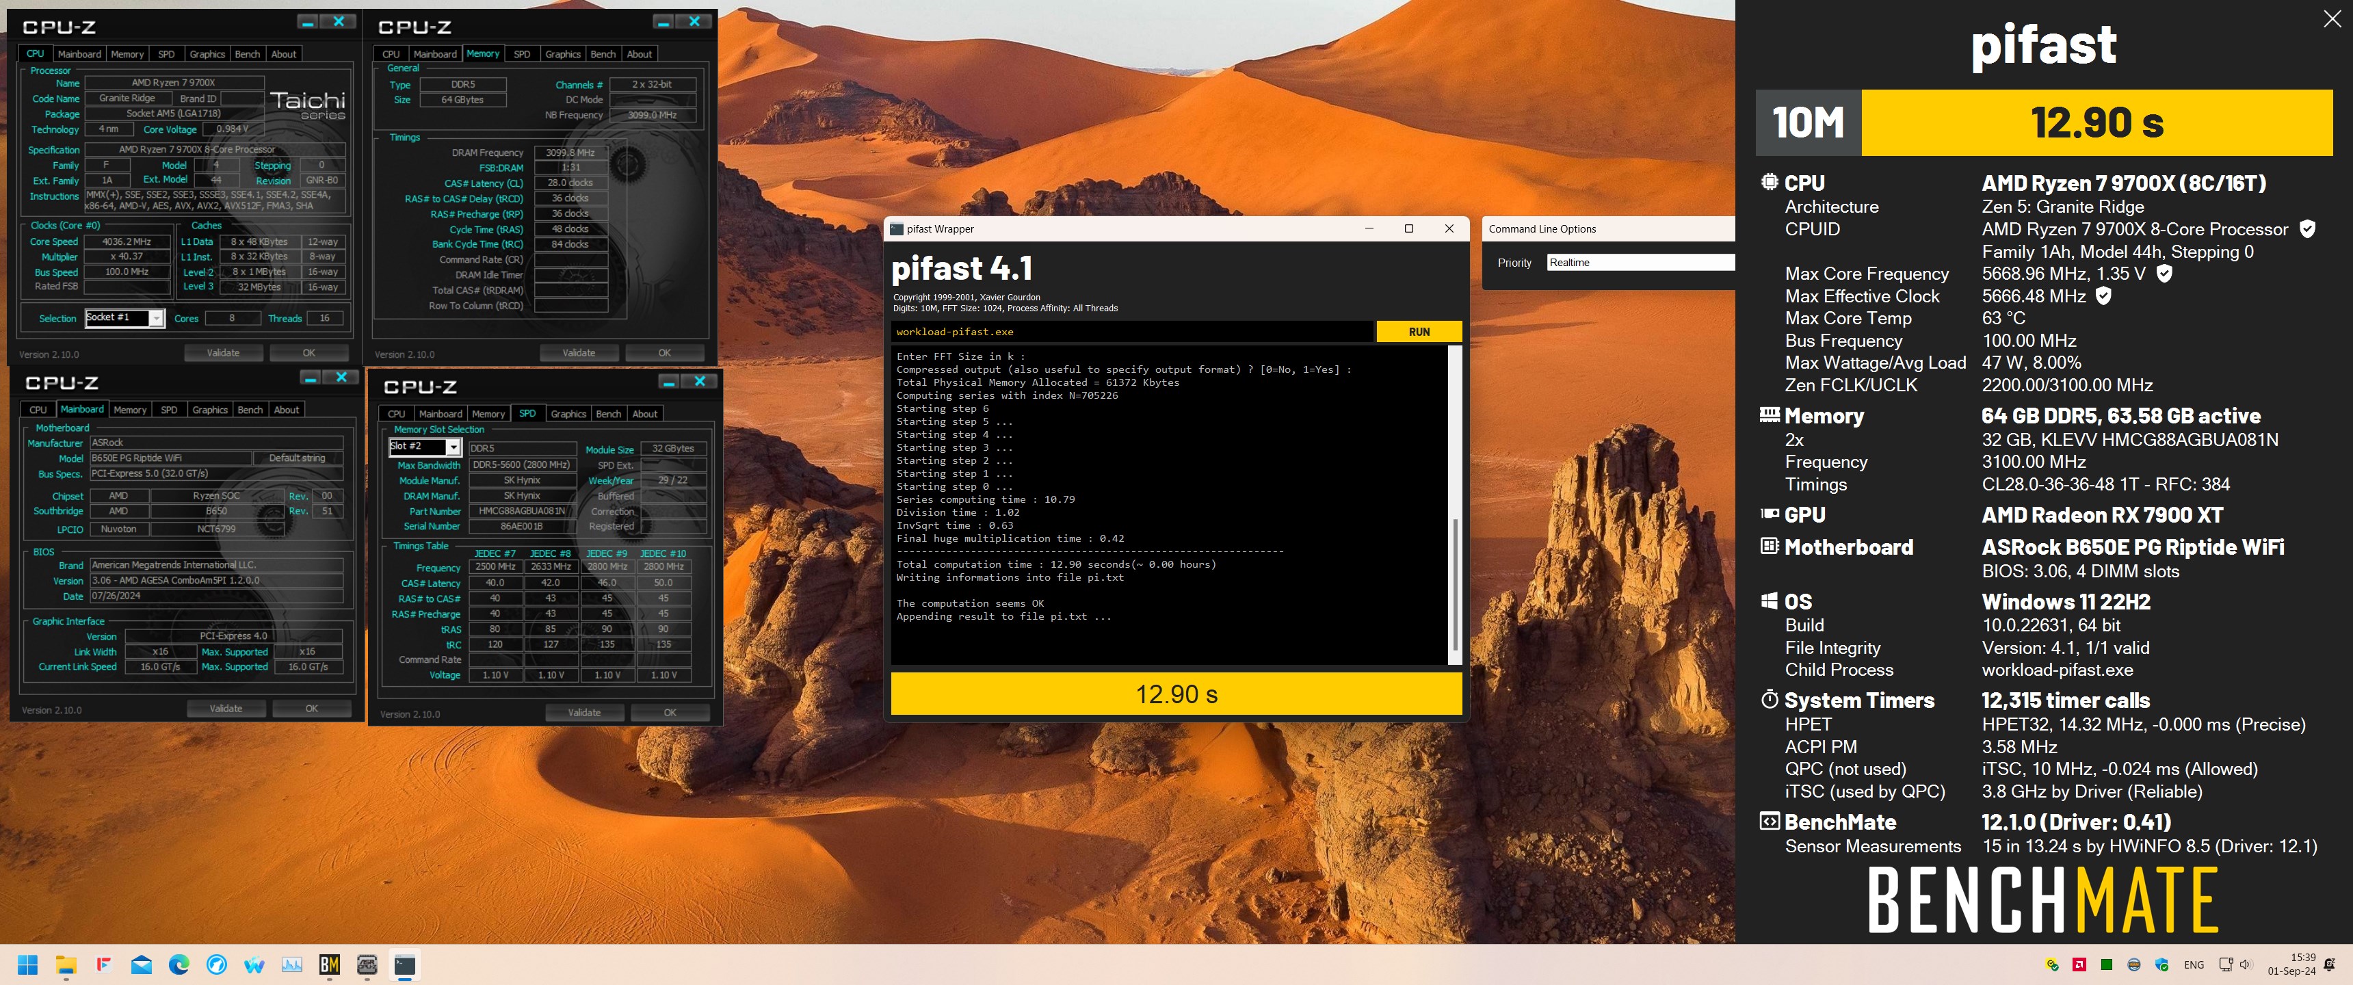Image resolution: width=2353 pixels, height=985 pixels.
Task: Open the AMD Software tray icon
Action: point(2080,965)
